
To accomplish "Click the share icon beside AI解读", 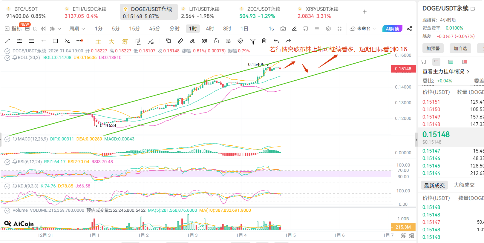I will coord(409,29).
